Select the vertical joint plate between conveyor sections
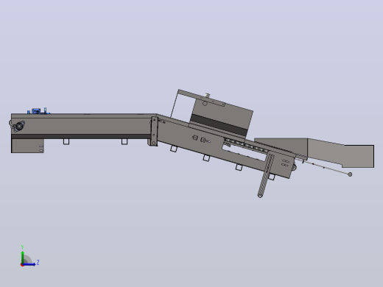The height and width of the screenshot is (287, 383). point(154,131)
